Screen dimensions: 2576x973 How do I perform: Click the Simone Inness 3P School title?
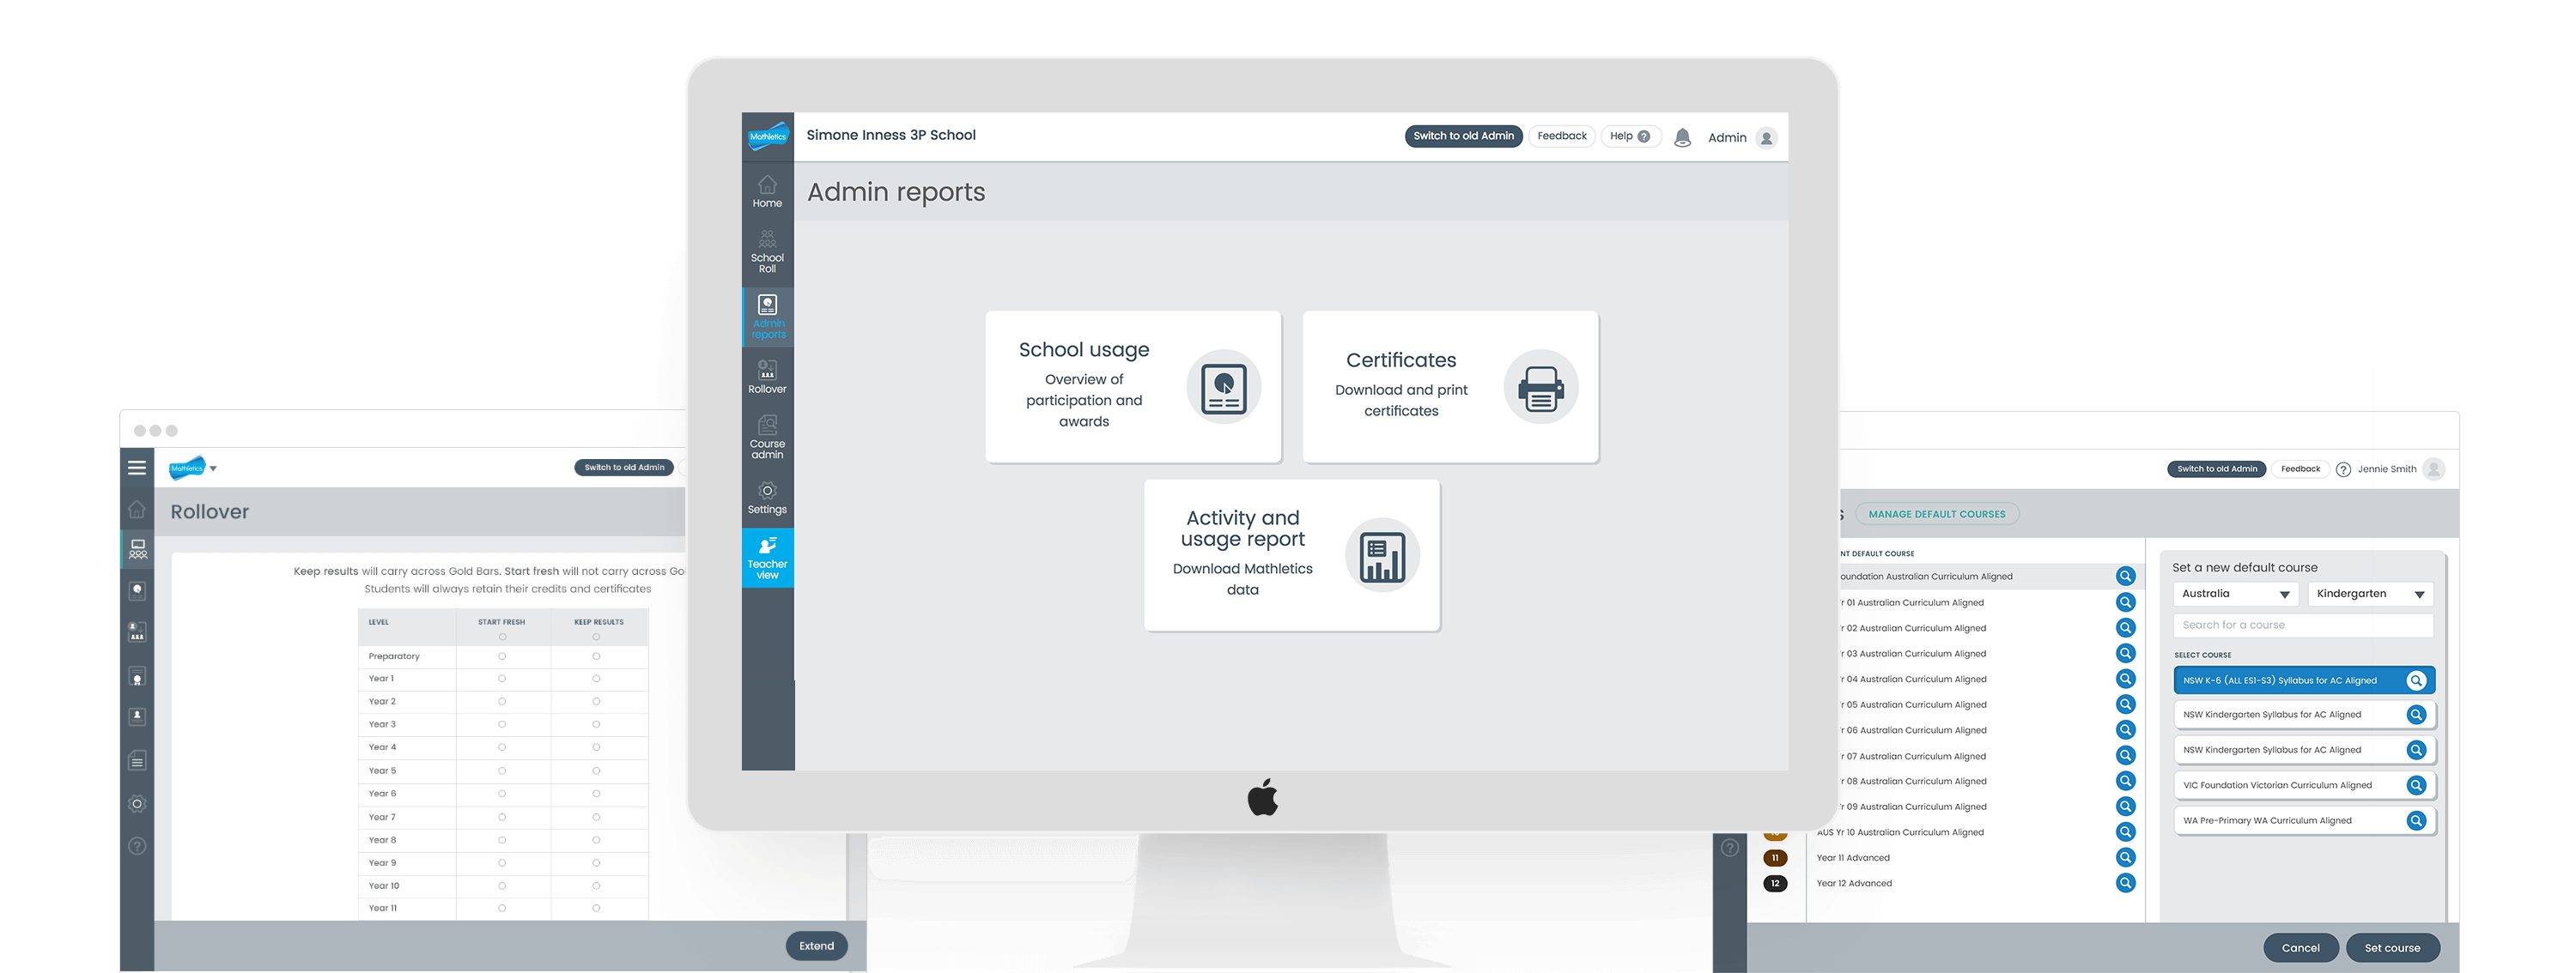pos(891,135)
